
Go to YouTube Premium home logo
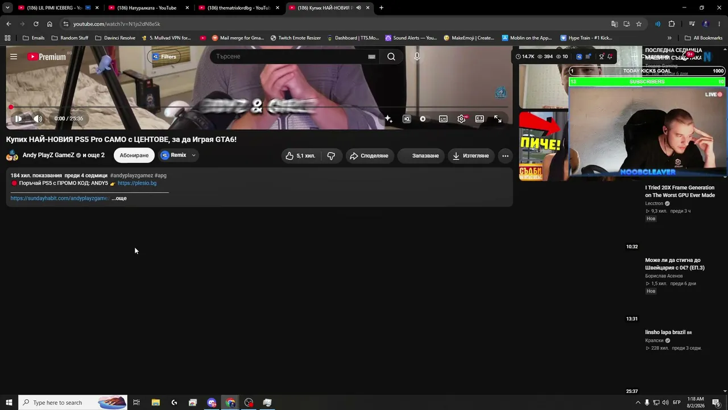47,56
